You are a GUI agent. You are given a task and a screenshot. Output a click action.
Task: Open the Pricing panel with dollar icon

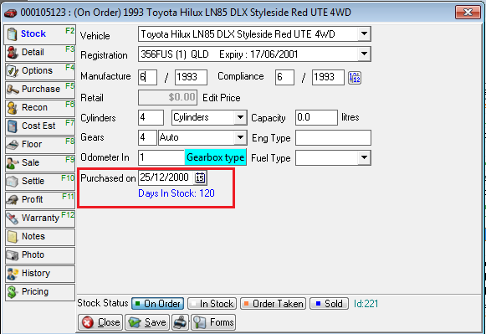[40, 292]
